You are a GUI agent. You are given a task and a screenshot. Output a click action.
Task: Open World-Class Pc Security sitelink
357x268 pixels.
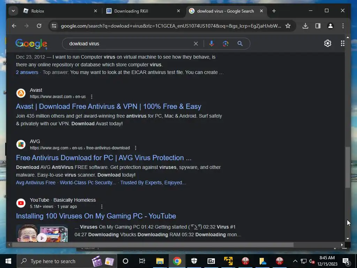point(88,183)
